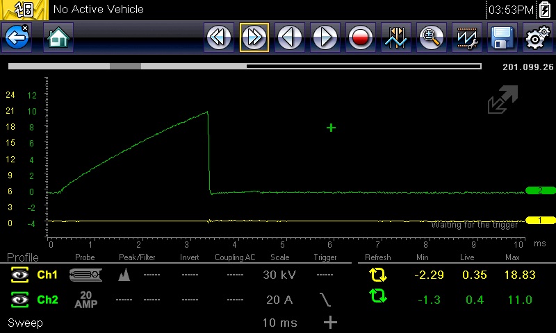Open the settings gear menu

537,37
